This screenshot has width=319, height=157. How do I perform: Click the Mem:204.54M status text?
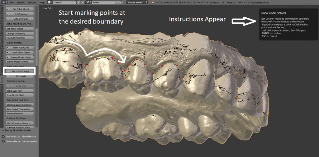pyautogui.click(x=245, y=2)
